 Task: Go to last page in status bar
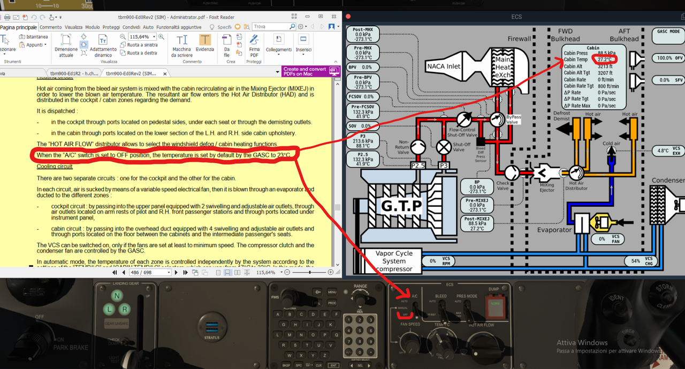186,272
